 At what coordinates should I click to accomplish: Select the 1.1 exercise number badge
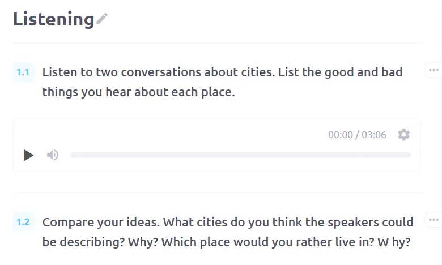click(23, 72)
